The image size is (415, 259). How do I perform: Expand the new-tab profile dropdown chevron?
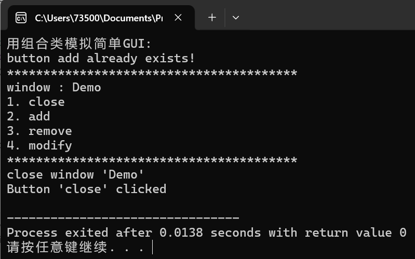236,18
